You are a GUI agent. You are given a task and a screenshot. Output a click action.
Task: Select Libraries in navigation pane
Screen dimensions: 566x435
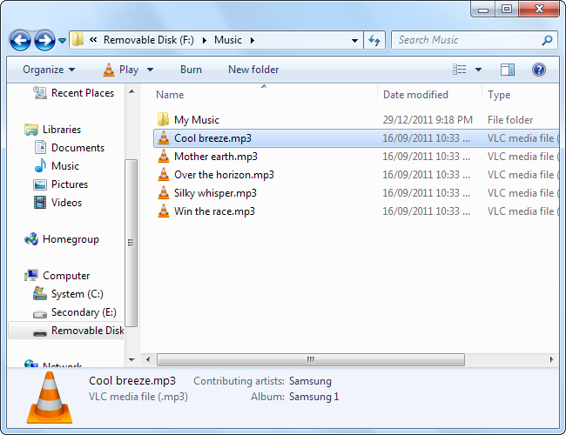[x=62, y=130]
